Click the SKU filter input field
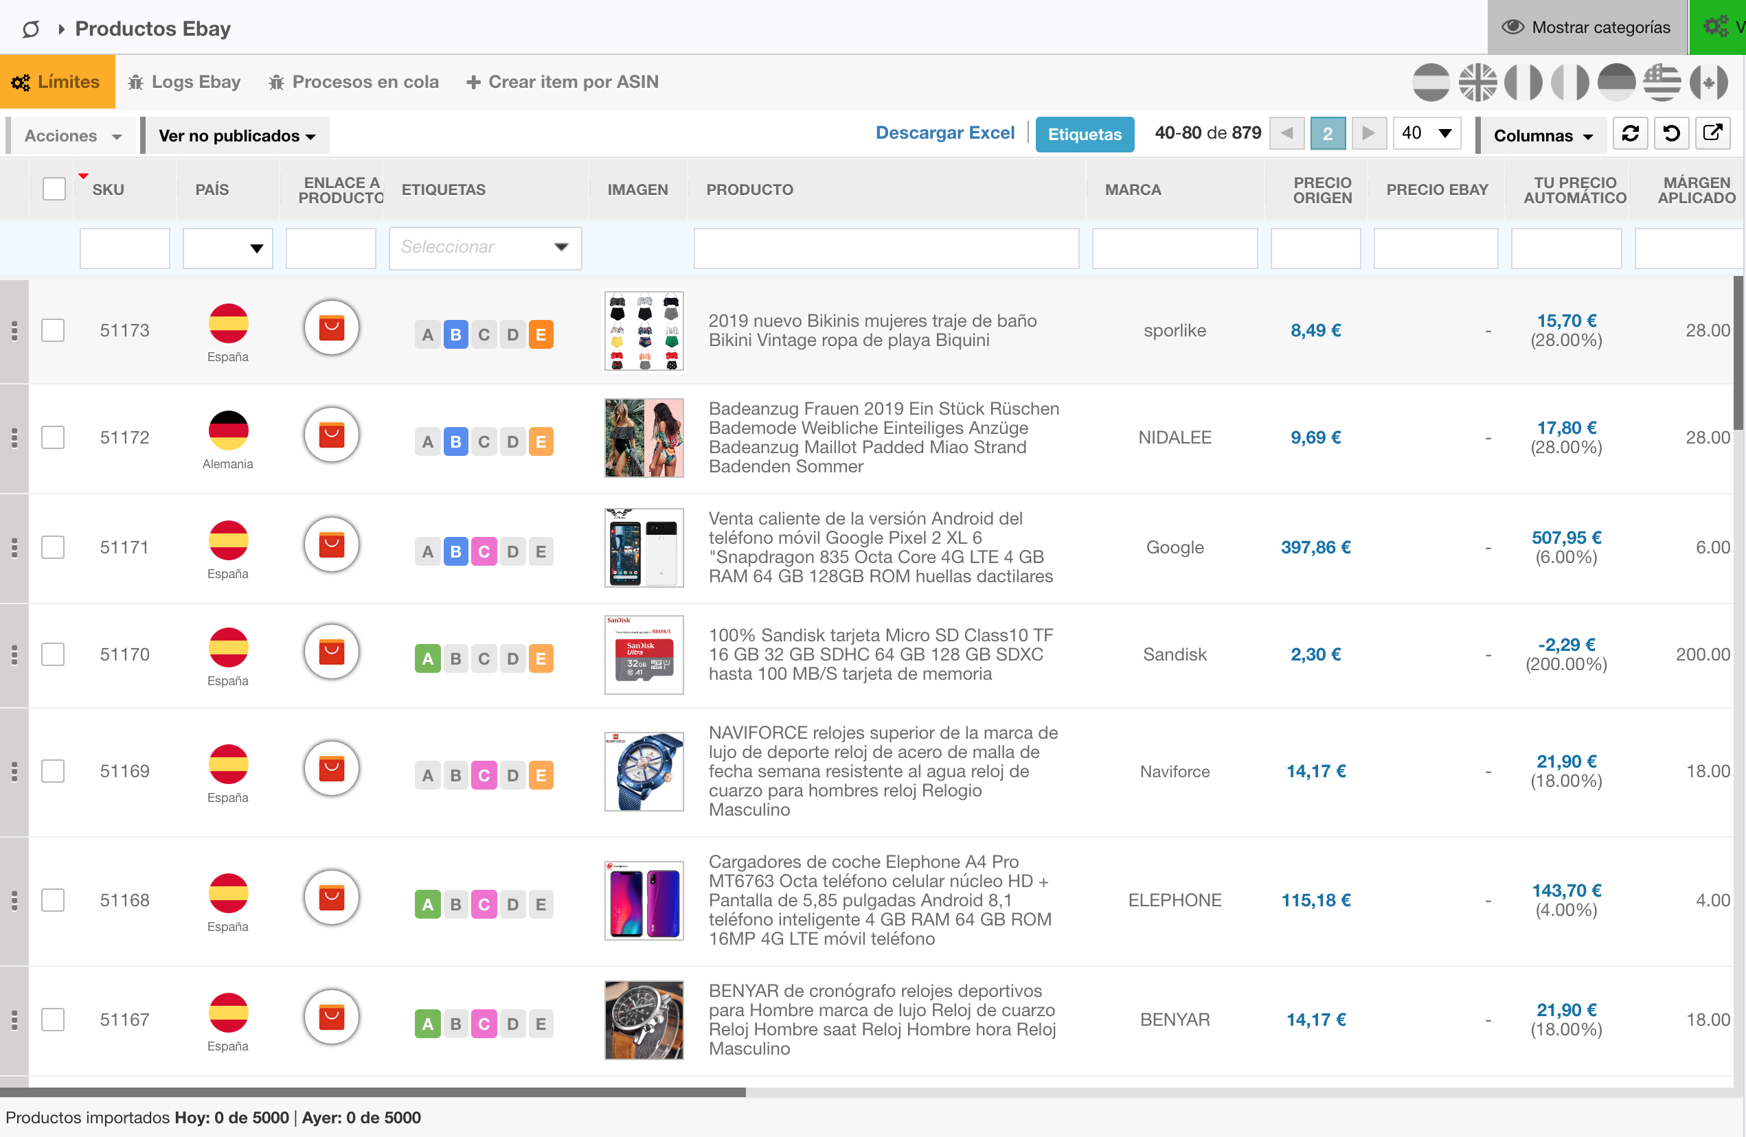Image resolution: width=1746 pixels, height=1137 pixels. coord(125,248)
